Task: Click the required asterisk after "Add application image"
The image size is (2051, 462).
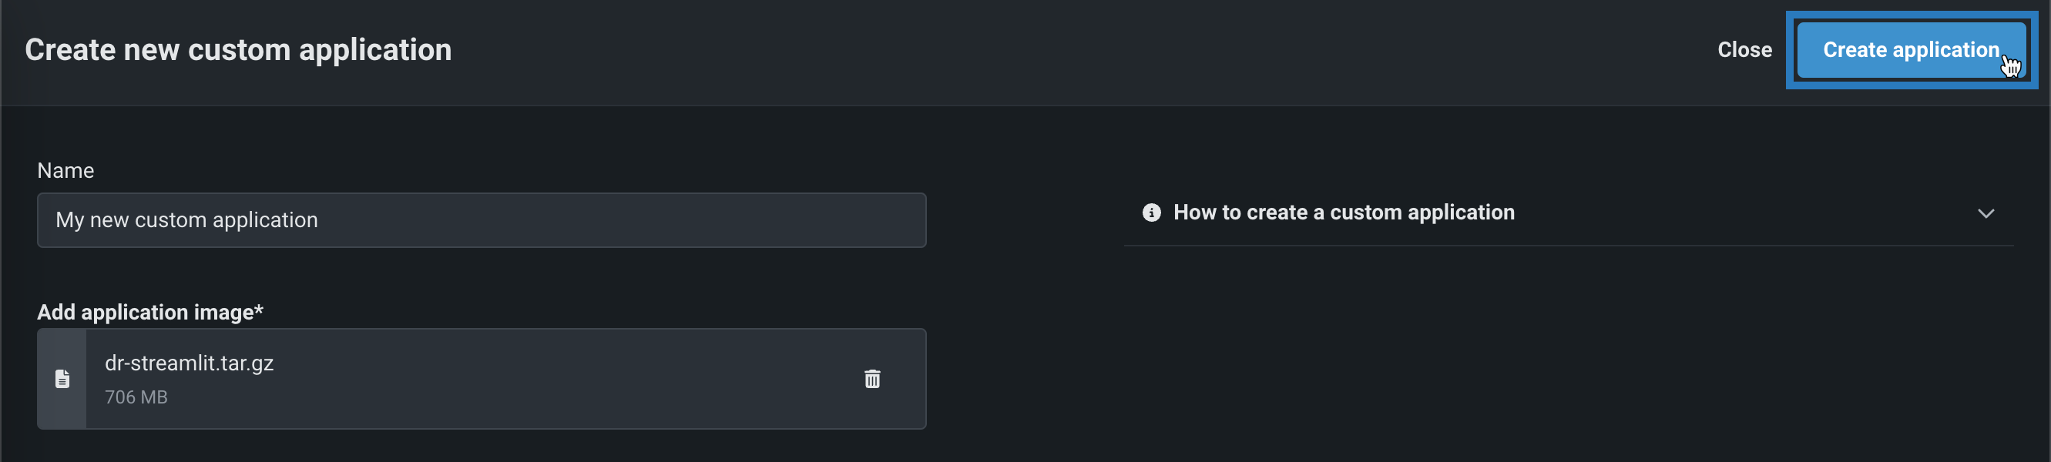Action: coord(259,310)
